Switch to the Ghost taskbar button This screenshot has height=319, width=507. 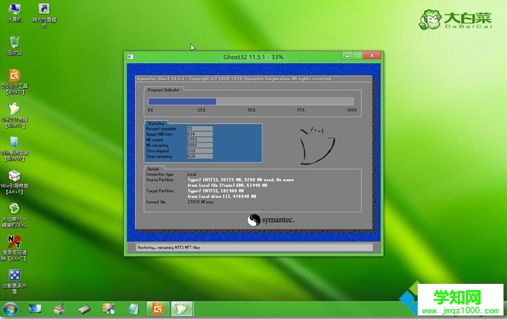(181, 309)
